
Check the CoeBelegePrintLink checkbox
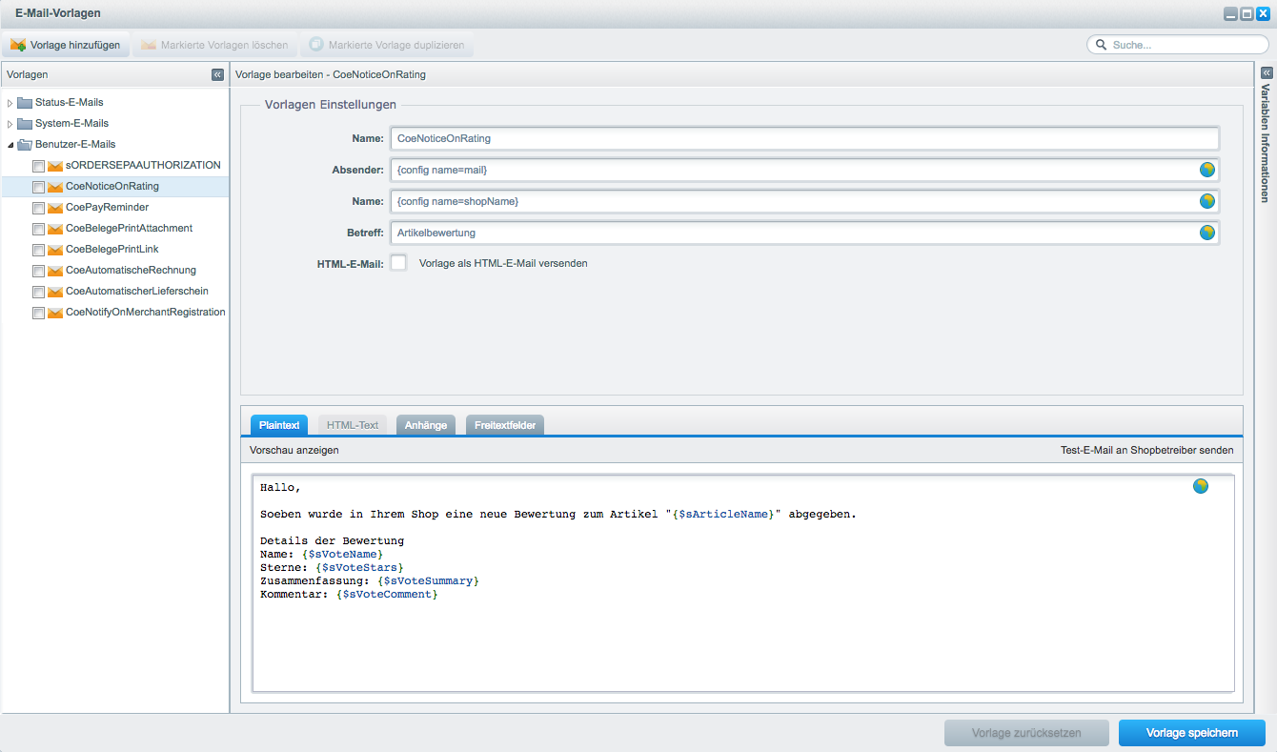click(38, 251)
